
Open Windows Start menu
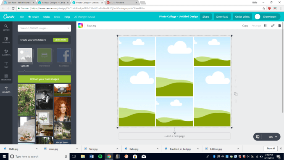4,156
